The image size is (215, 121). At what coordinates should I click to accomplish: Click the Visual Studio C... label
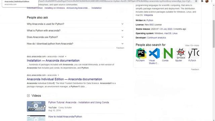point(154,62)
